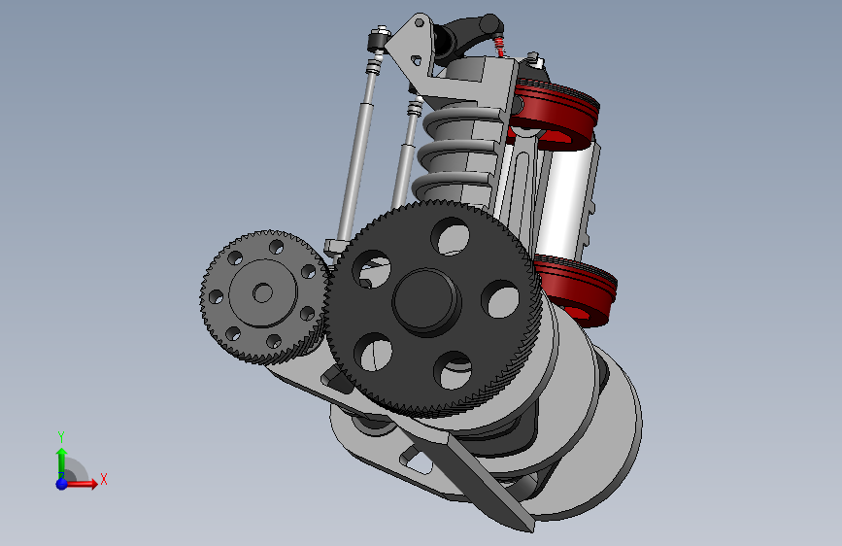Select the small red valve spring
The width and height of the screenshot is (842, 546).
499,47
